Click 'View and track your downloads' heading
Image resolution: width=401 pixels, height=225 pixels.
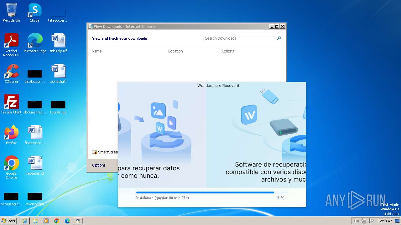tap(120, 38)
